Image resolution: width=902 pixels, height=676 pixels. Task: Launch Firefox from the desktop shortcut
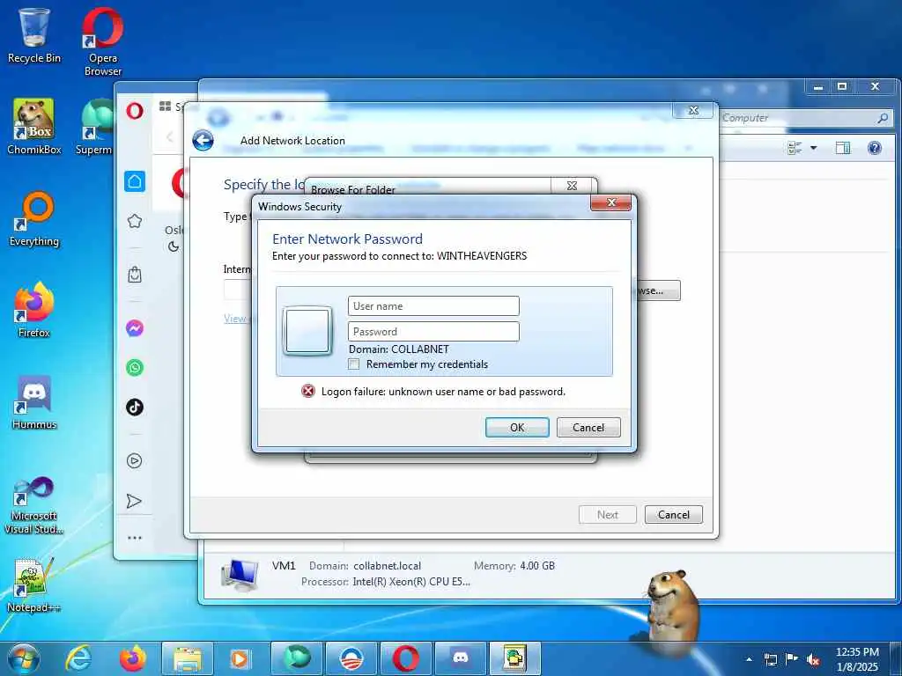point(34,309)
